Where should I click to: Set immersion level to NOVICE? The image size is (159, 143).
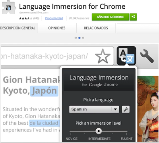click(72, 139)
